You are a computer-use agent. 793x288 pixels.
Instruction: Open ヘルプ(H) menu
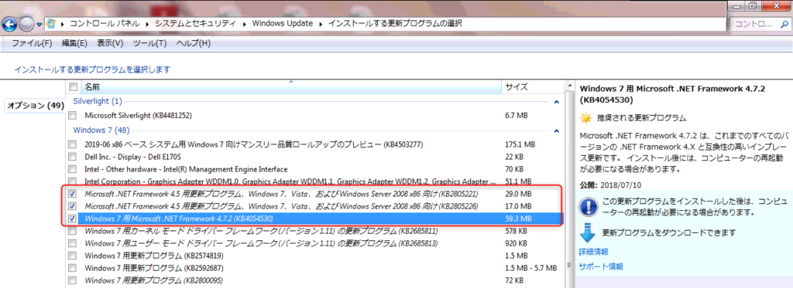193,43
